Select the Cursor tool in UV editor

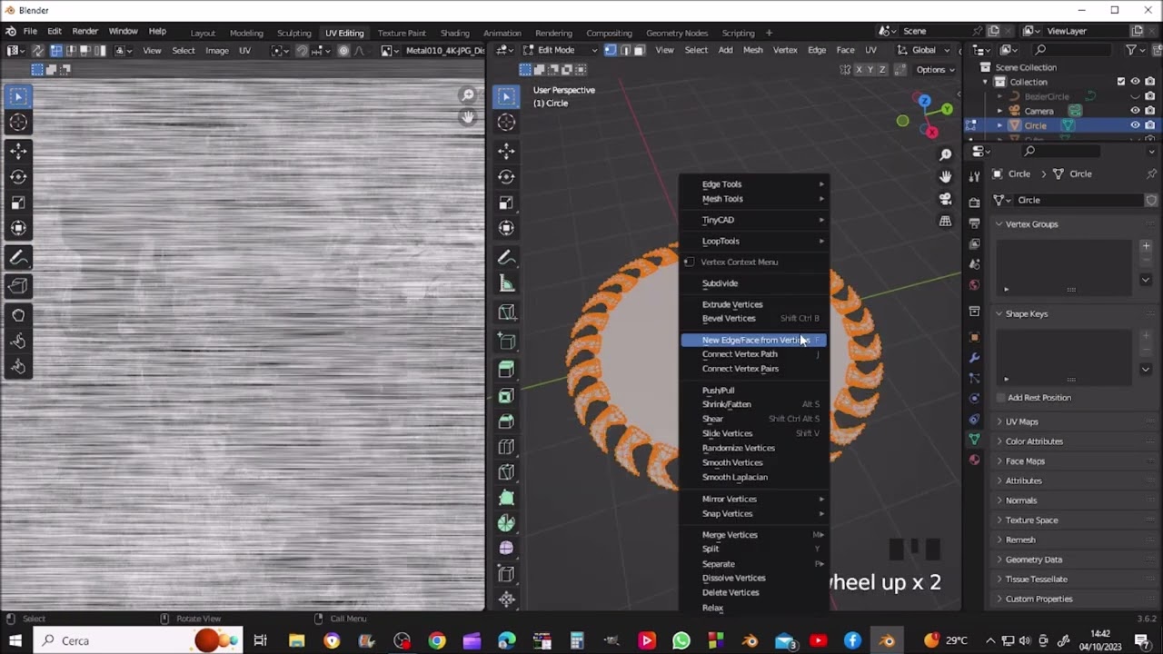click(18, 122)
